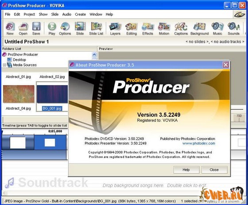Click the Help button in About dialog
248x205 pixels.
(186, 170)
